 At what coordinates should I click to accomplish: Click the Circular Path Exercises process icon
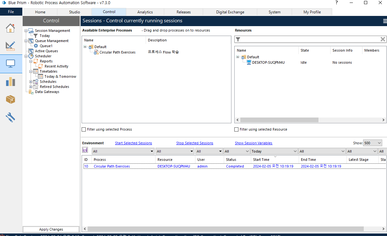tap(96, 52)
